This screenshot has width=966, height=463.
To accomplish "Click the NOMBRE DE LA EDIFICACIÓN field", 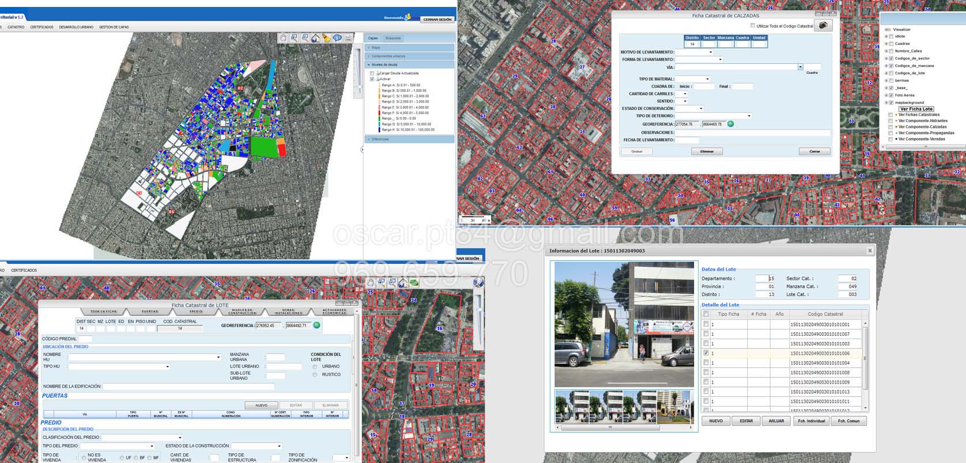I will point(189,386).
